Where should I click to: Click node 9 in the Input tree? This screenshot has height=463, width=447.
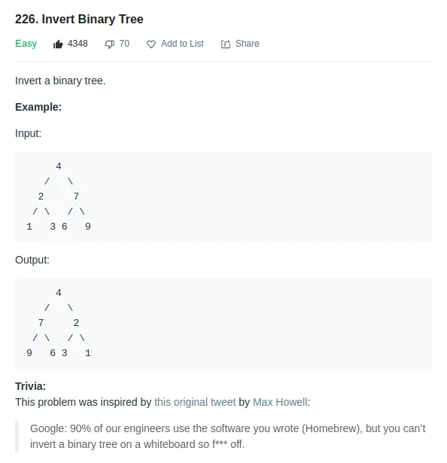[x=88, y=227]
